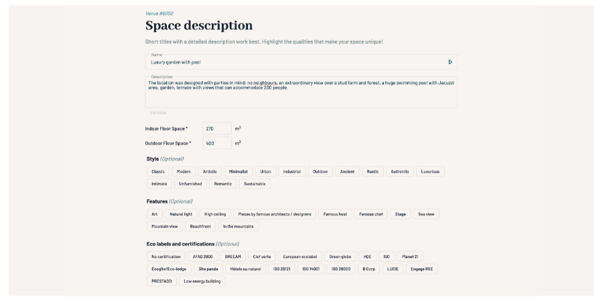The width and height of the screenshot is (603, 301).
Task: Toggle the Modern style tag
Action: pyautogui.click(x=184, y=172)
